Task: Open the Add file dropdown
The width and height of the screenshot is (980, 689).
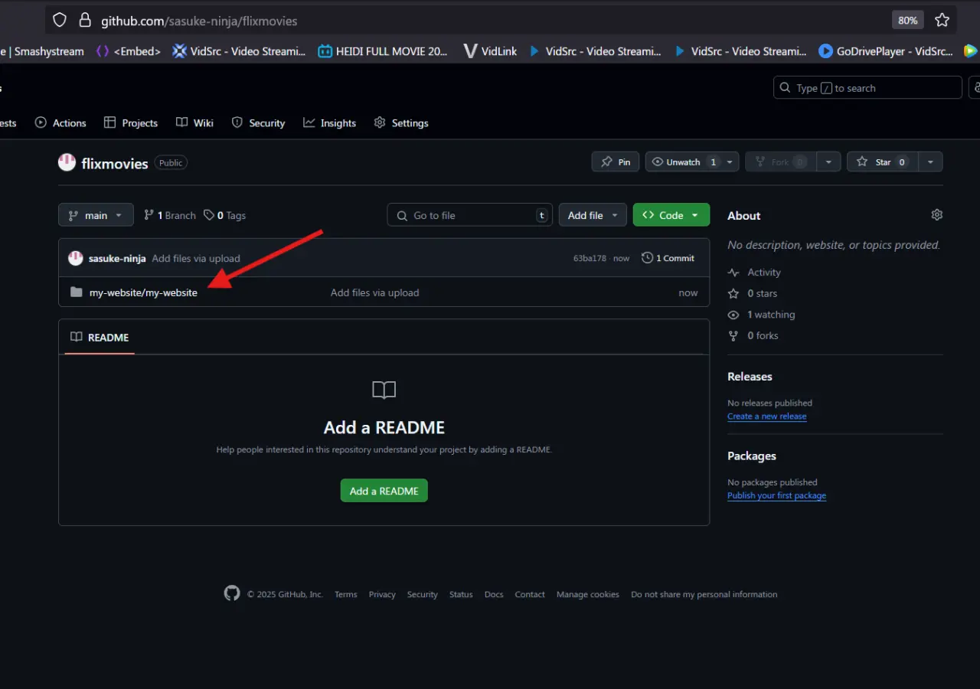Action: coord(593,215)
